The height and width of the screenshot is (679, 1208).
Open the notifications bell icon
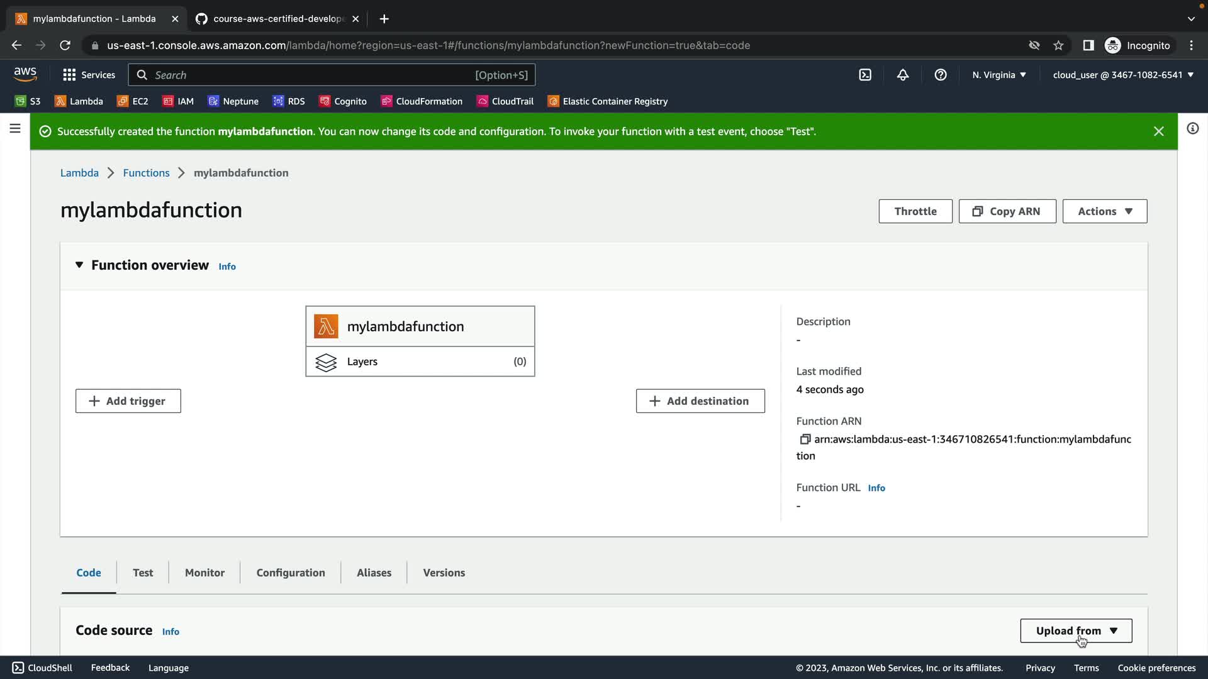click(902, 75)
